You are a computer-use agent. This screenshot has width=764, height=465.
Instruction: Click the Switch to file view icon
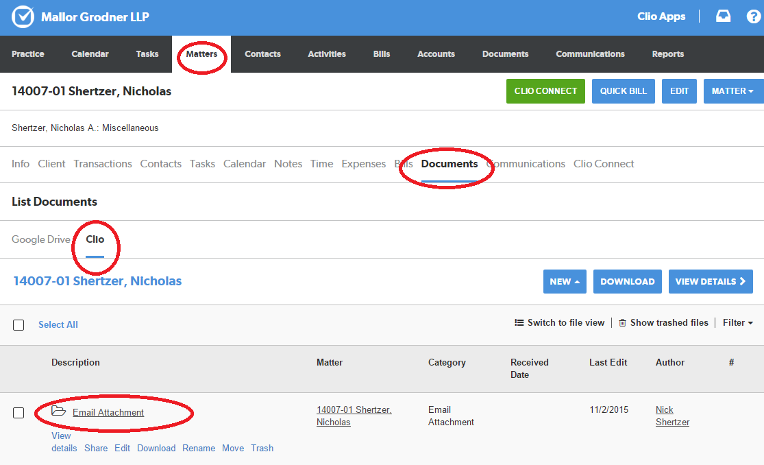tap(519, 322)
